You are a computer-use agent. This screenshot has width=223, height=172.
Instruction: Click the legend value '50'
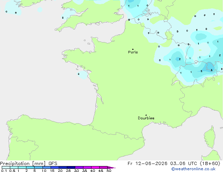pyautogui.click(x=109, y=171)
